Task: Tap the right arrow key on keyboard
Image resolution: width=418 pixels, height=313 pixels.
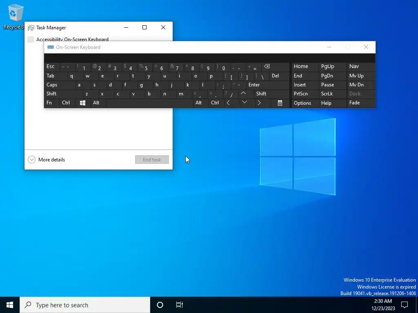Action: click(x=259, y=103)
